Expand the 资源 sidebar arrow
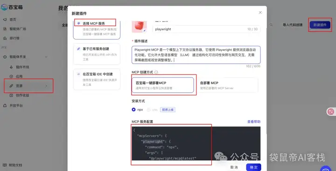The image size is (336, 171). [46, 86]
